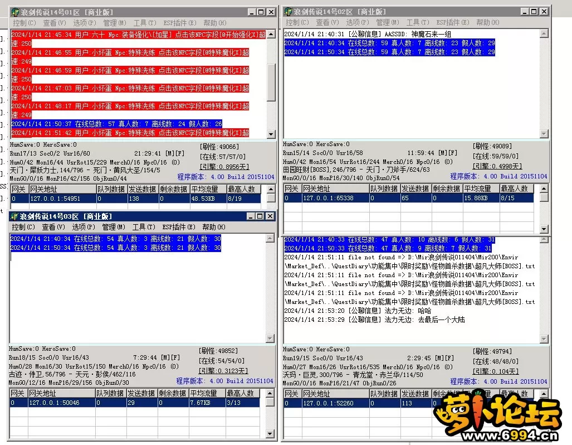The width and height of the screenshot is (572, 445).
Task: Click the [在线:59/59/0] status text
Action: click(x=496, y=156)
